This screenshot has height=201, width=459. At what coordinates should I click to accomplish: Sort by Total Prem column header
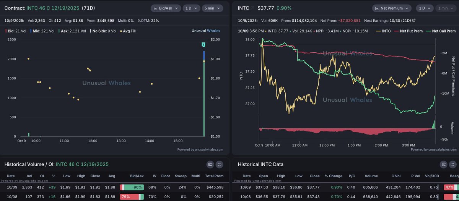click(x=214, y=176)
